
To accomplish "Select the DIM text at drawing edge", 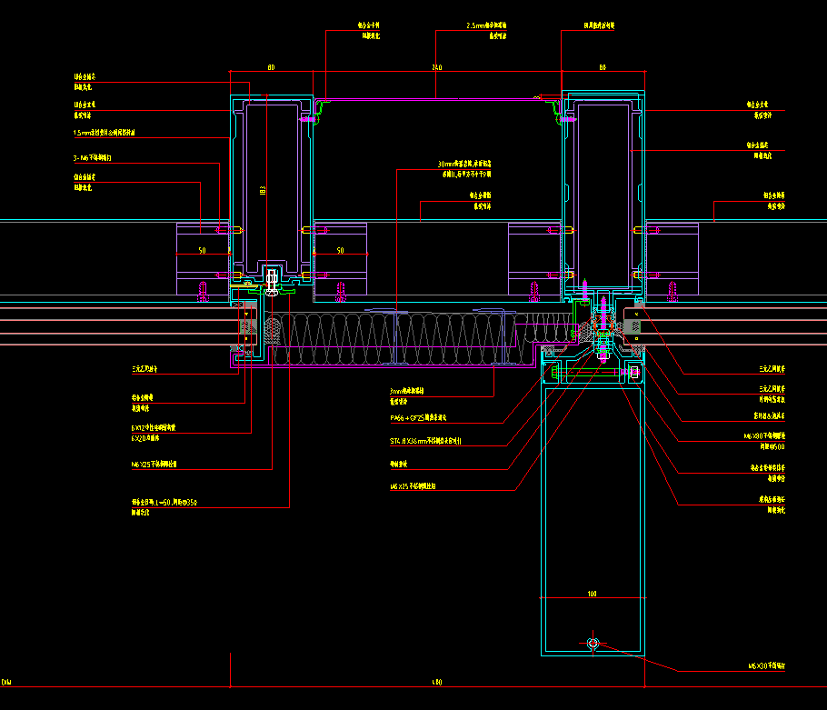I will (7, 681).
